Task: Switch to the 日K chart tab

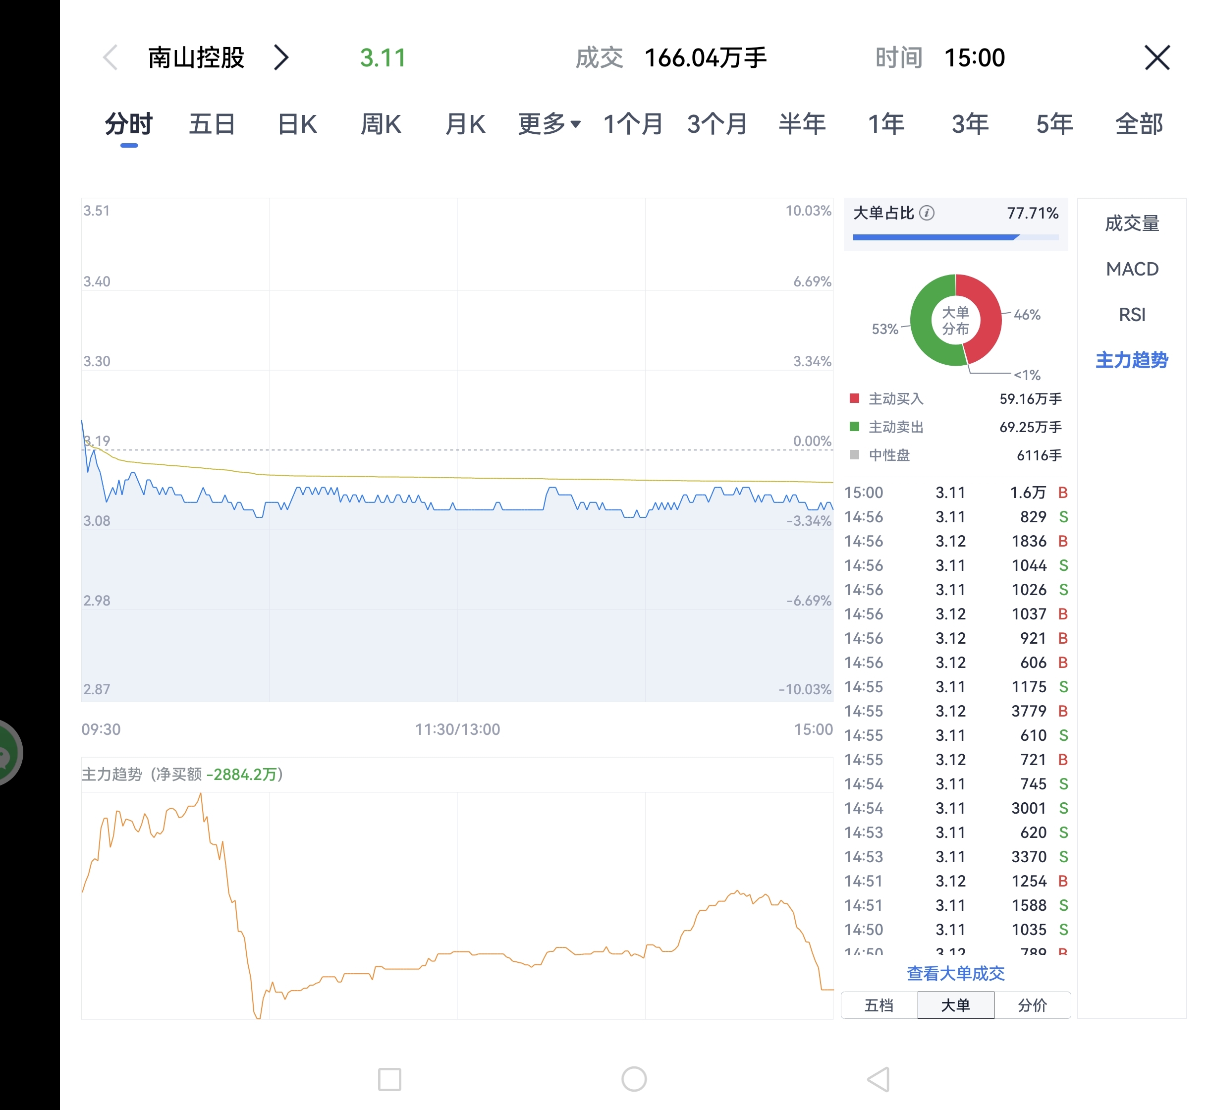Action: coord(297,124)
